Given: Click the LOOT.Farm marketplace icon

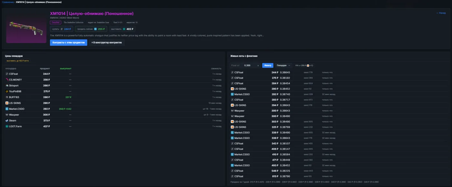Looking at the screenshot, I should point(7,126).
